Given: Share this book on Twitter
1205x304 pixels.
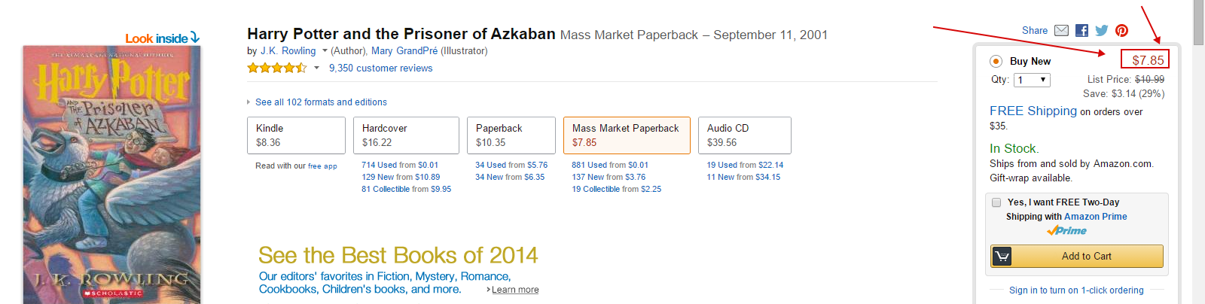Looking at the screenshot, I should pos(1102,31).
